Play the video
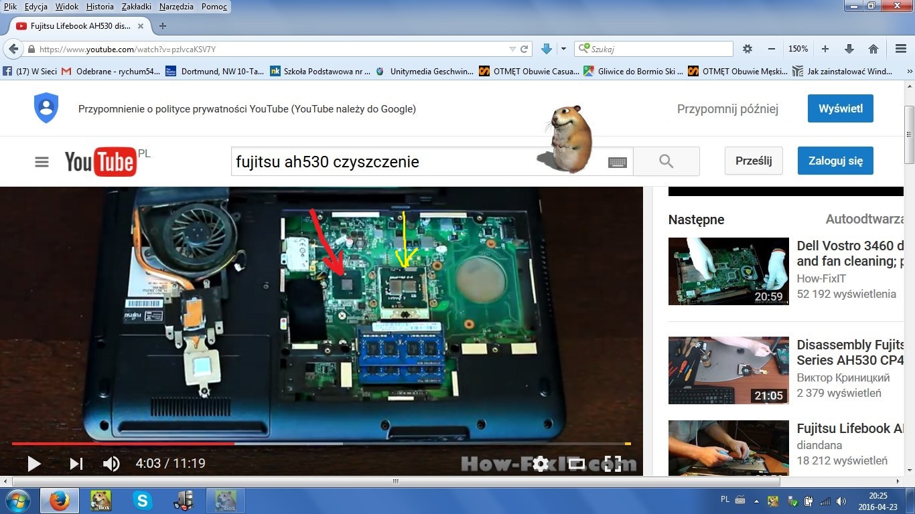 [x=33, y=463]
